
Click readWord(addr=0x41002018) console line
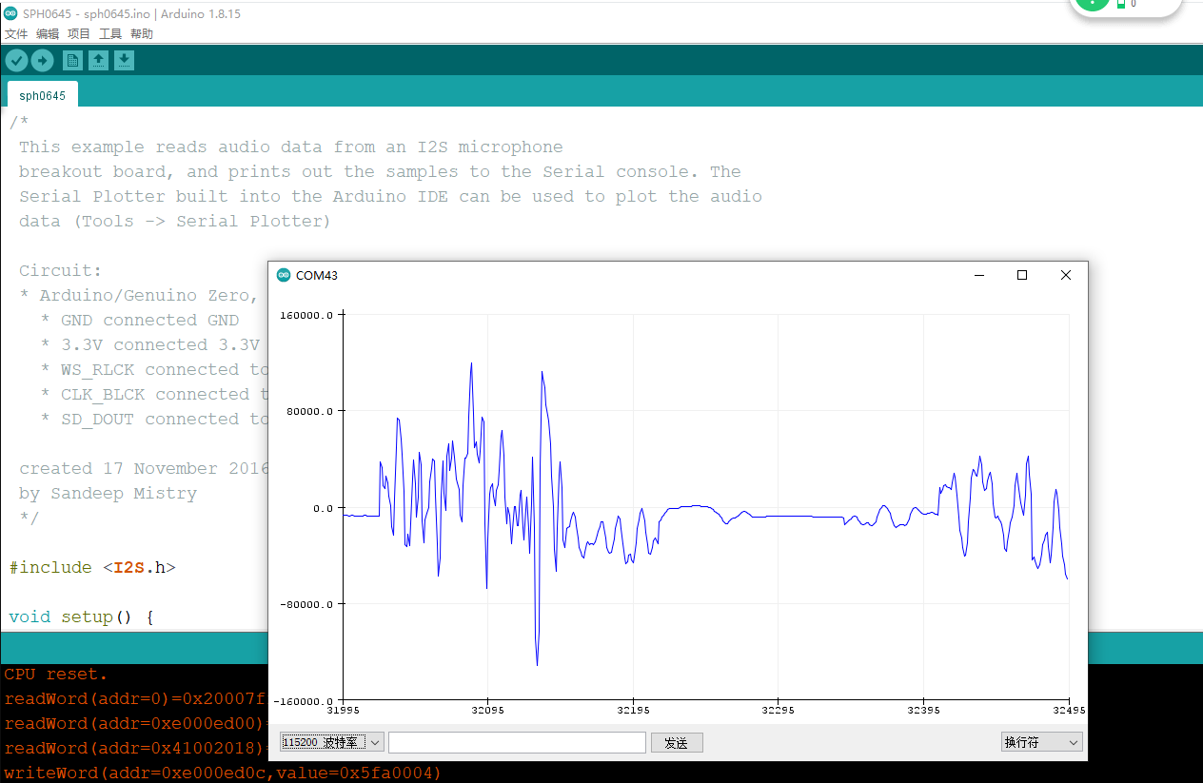(x=136, y=748)
